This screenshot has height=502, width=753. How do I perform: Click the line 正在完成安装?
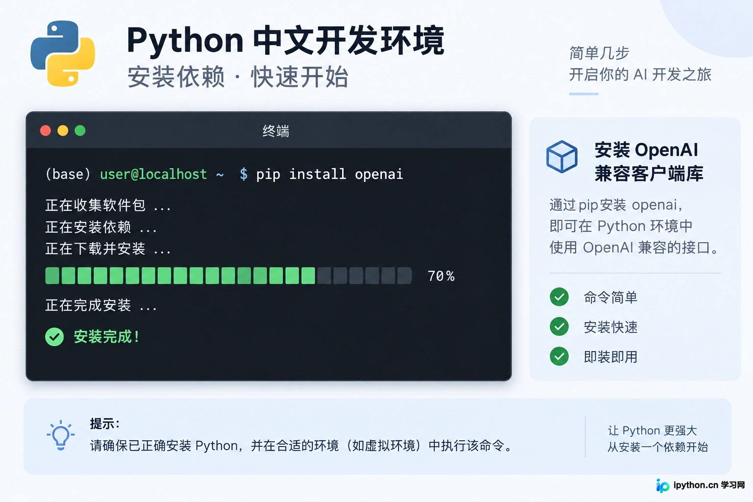coord(101,305)
